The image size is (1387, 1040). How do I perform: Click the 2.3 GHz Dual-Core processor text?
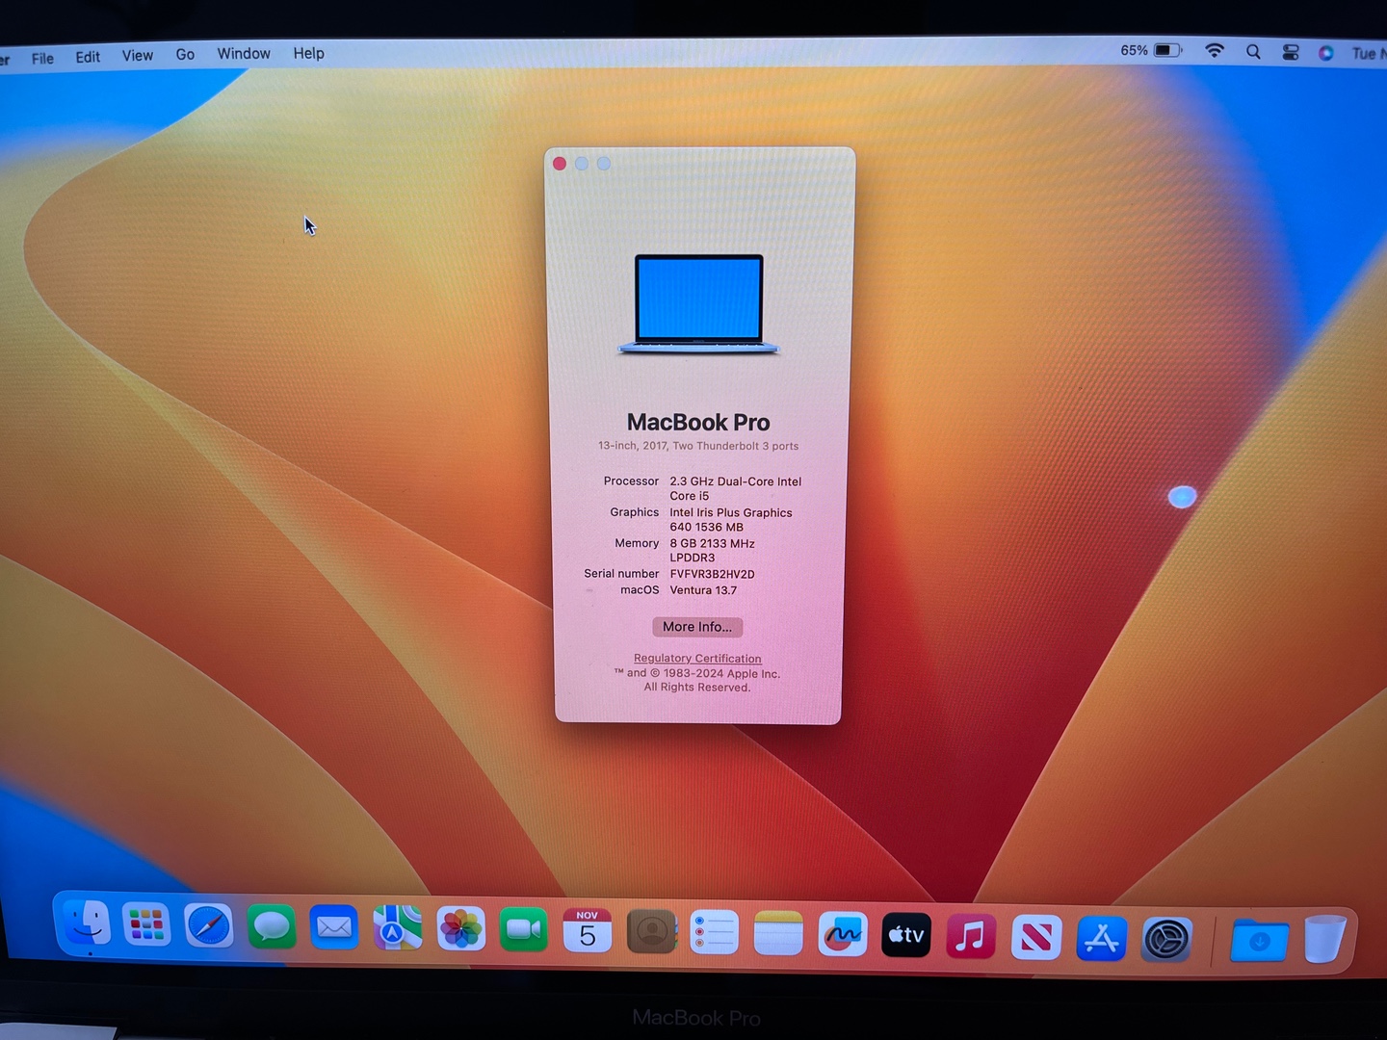tap(735, 488)
